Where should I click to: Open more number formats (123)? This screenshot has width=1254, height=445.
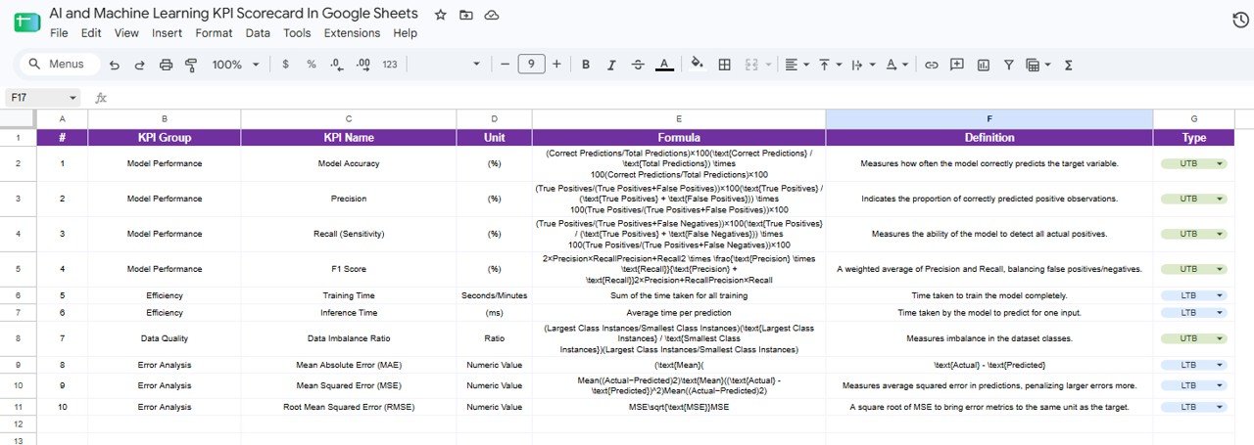(390, 65)
